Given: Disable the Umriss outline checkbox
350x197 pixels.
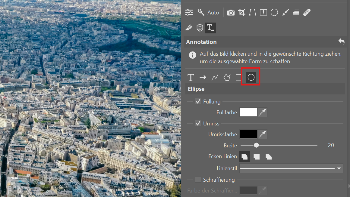Looking at the screenshot, I should point(198,123).
